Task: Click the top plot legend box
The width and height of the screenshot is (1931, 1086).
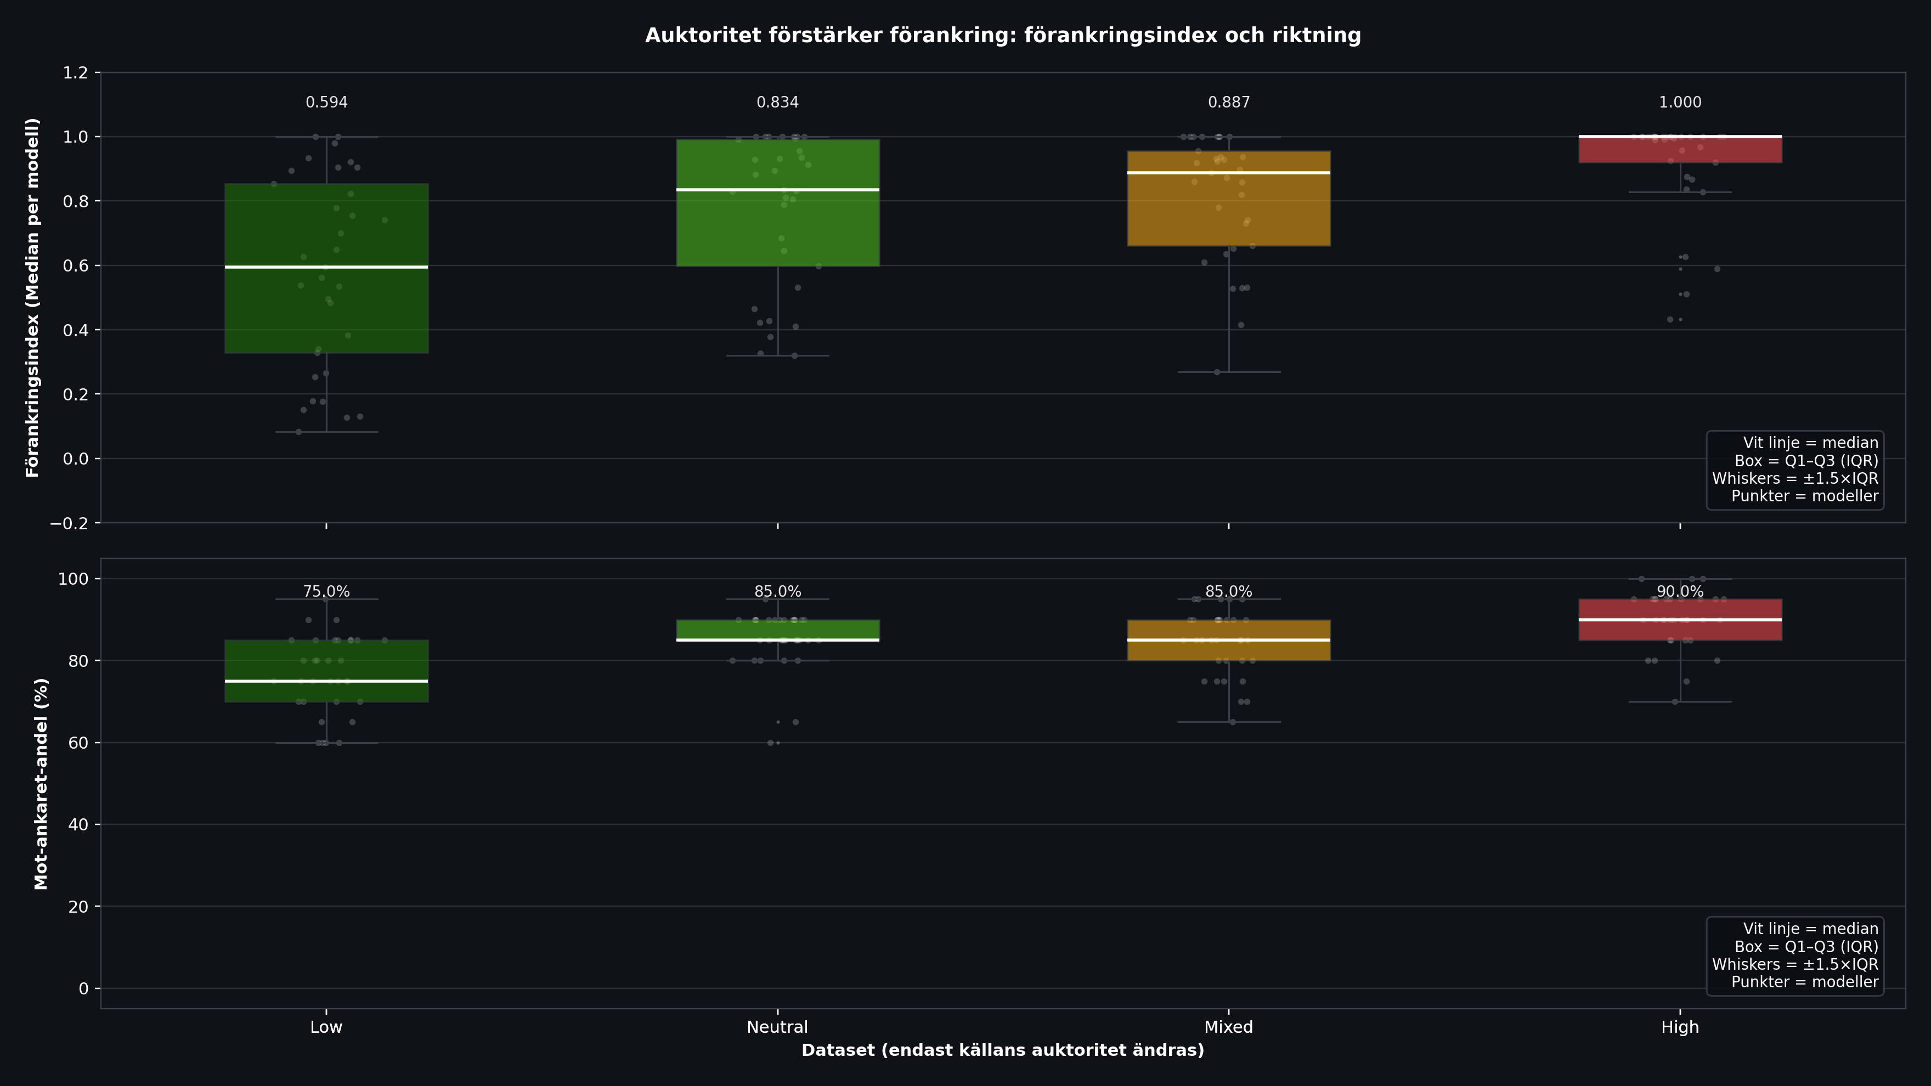Action: pyautogui.click(x=1794, y=470)
